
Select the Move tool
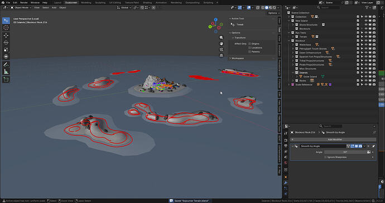click(x=6, y=36)
